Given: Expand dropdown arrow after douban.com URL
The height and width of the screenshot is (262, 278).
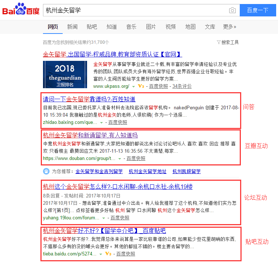Looking at the screenshot, I should 120,159.
